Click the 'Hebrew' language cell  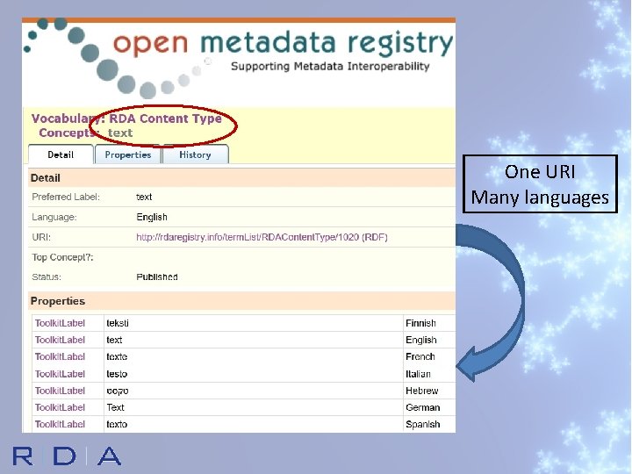[x=422, y=391]
